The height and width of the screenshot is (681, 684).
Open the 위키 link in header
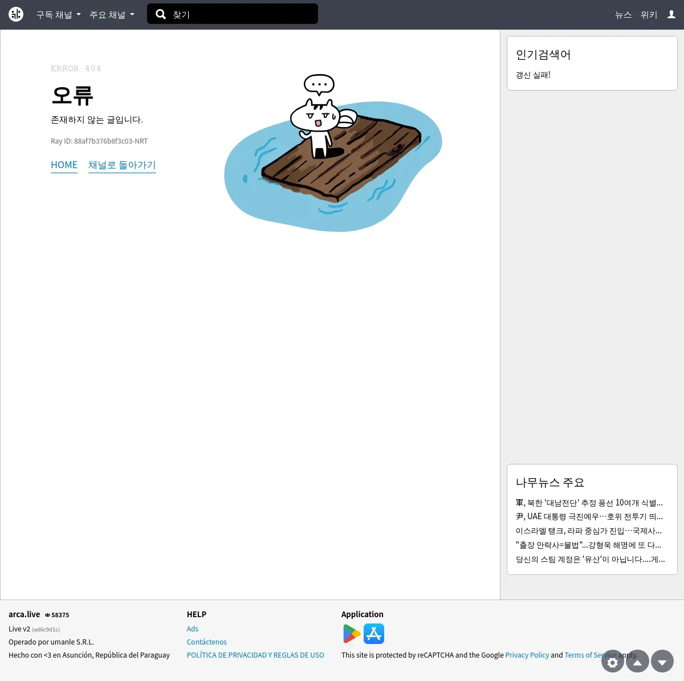649,15
